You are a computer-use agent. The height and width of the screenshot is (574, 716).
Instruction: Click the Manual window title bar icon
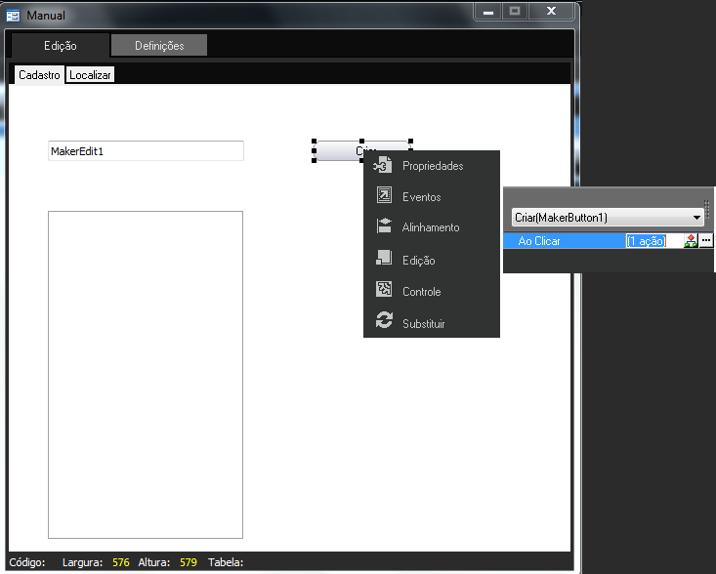pos(15,16)
